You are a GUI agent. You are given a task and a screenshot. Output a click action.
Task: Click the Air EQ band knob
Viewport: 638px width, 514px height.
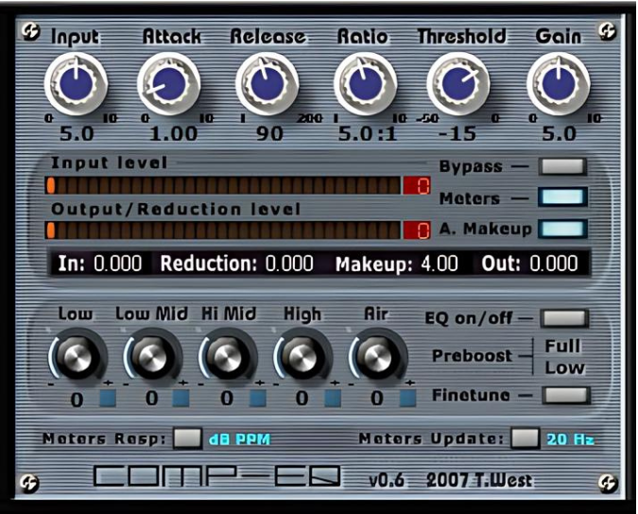[x=378, y=356]
